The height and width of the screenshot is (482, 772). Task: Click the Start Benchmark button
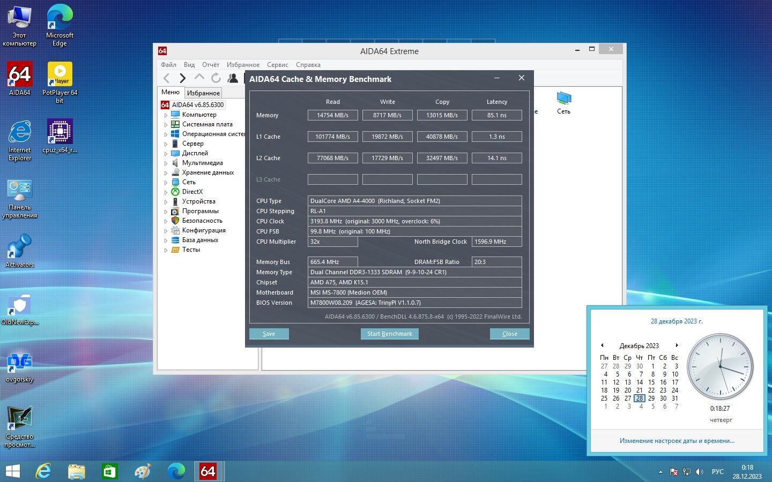(390, 334)
